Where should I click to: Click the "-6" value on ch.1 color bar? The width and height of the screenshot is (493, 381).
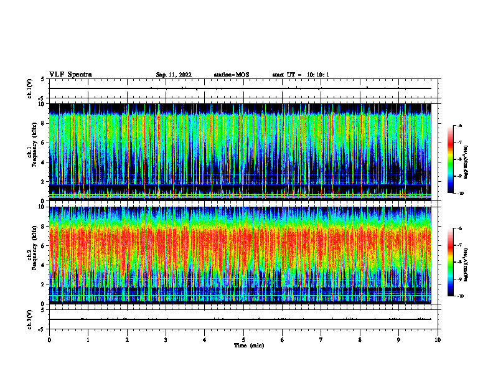pos(459,125)
